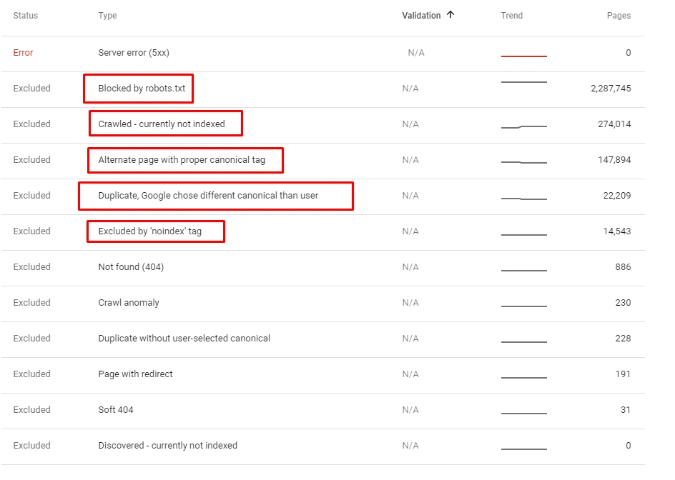Image resolution: width=675 pixels, height=480 pixels.
Task: Open Alternate page with proper canonical tag
Action: pos(182,160)
